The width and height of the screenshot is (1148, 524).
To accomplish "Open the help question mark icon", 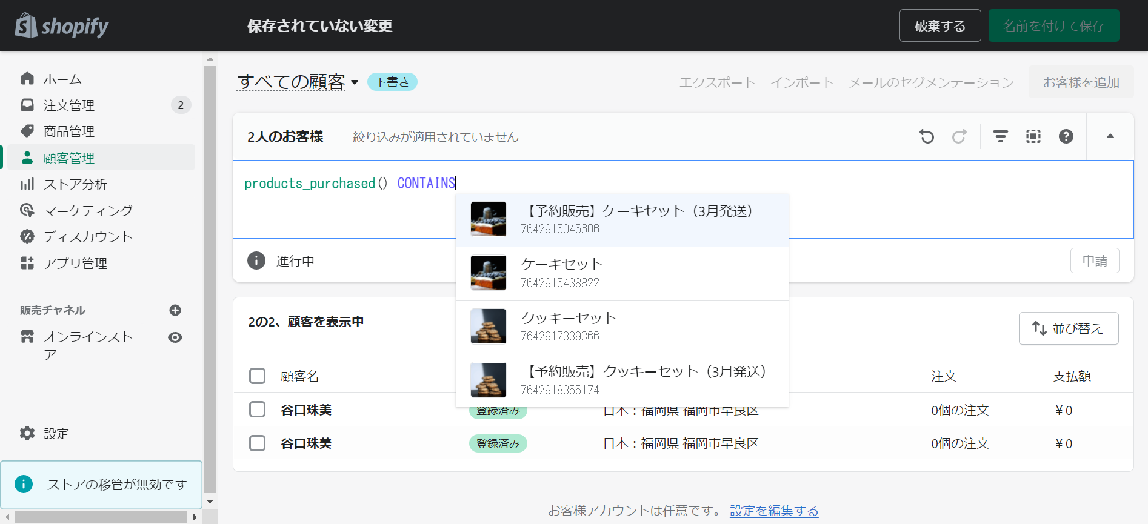I will tap(1066, 136).
